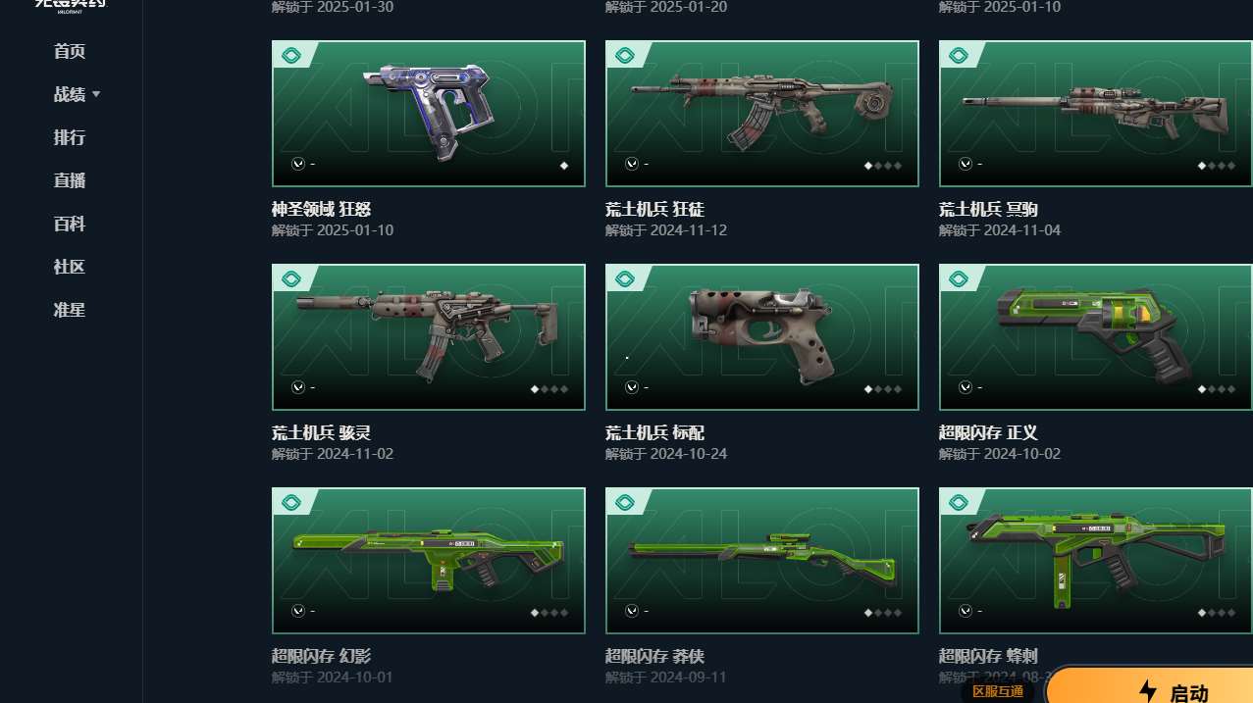
Task: Open the 超限闪存 正义 pistol skin thumbnail
Action: click(x=1096, y=337)
